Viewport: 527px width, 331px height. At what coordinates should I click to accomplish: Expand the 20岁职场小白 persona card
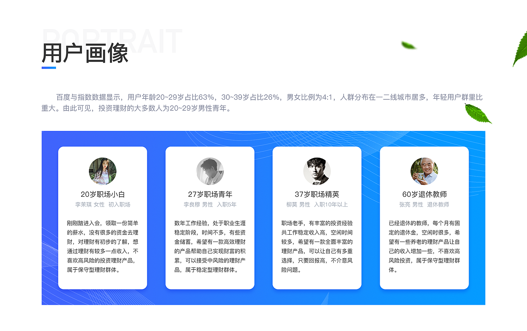tap(103, 217)
